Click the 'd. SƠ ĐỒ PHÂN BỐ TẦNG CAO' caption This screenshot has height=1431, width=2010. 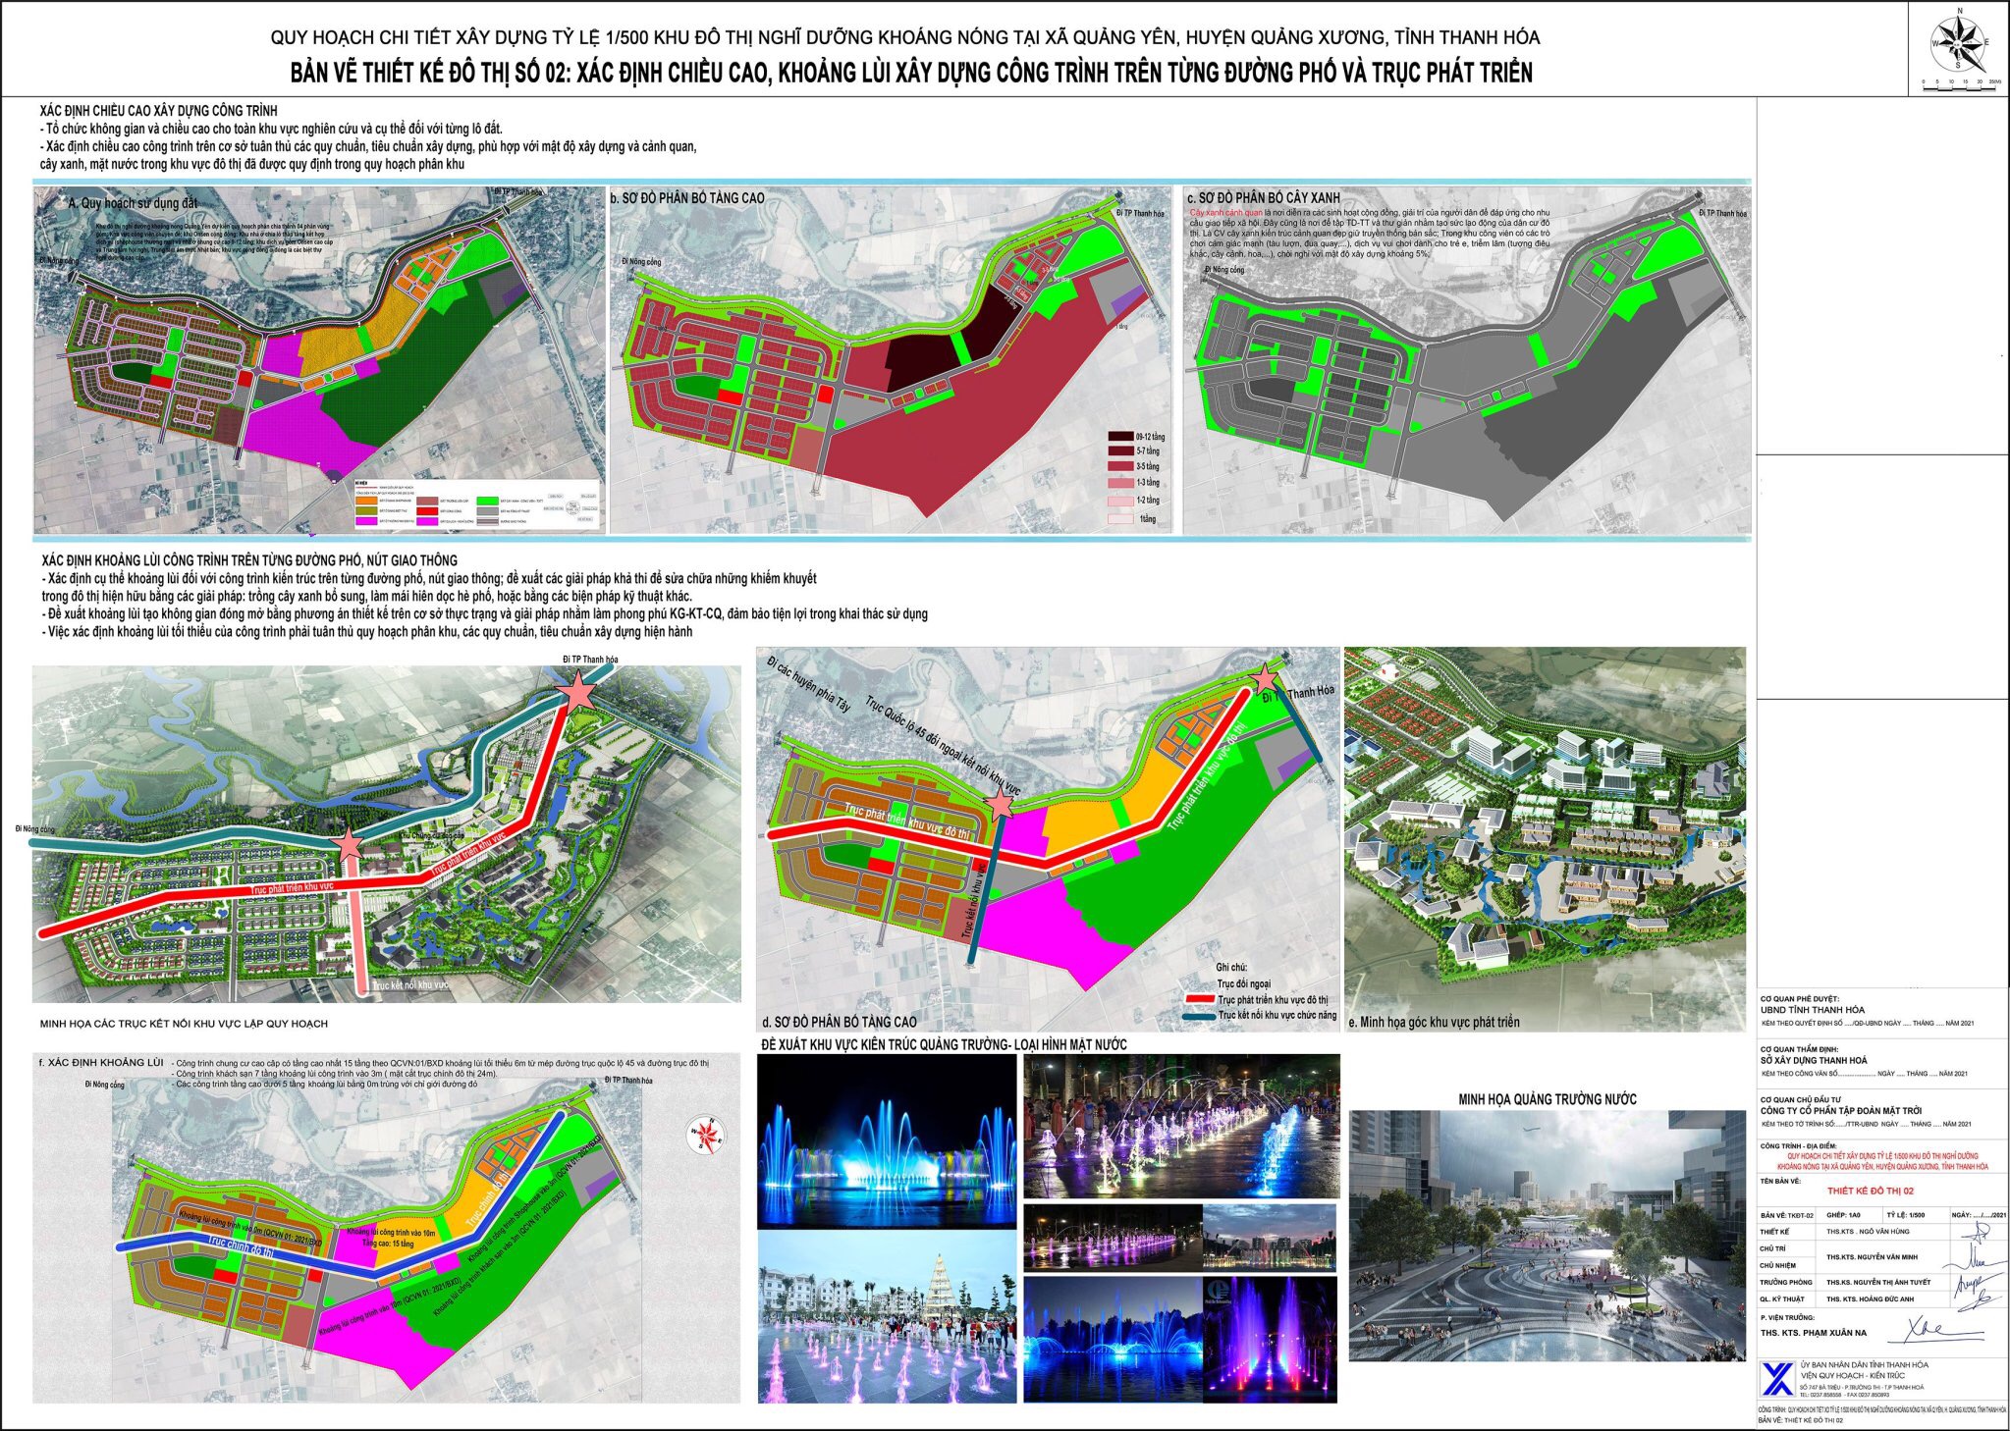(840, 1022)
